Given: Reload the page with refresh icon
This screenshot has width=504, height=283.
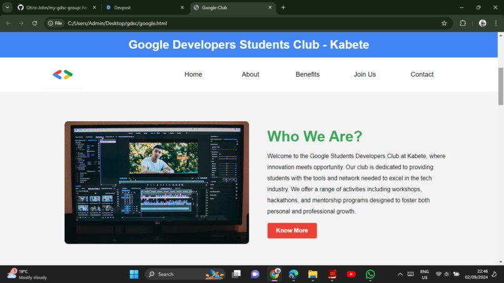Looking at the screenshot, I should pyautogui.click(x=34, y=23).
